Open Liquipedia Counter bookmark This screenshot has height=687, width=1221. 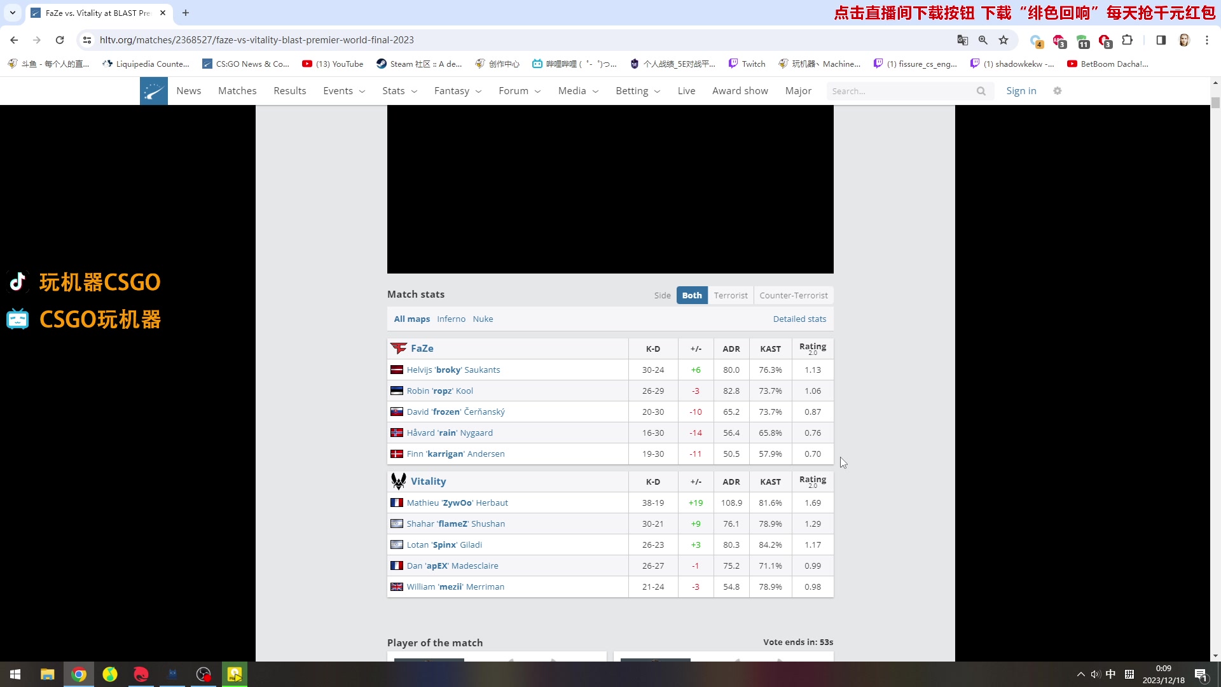(146, 64)
